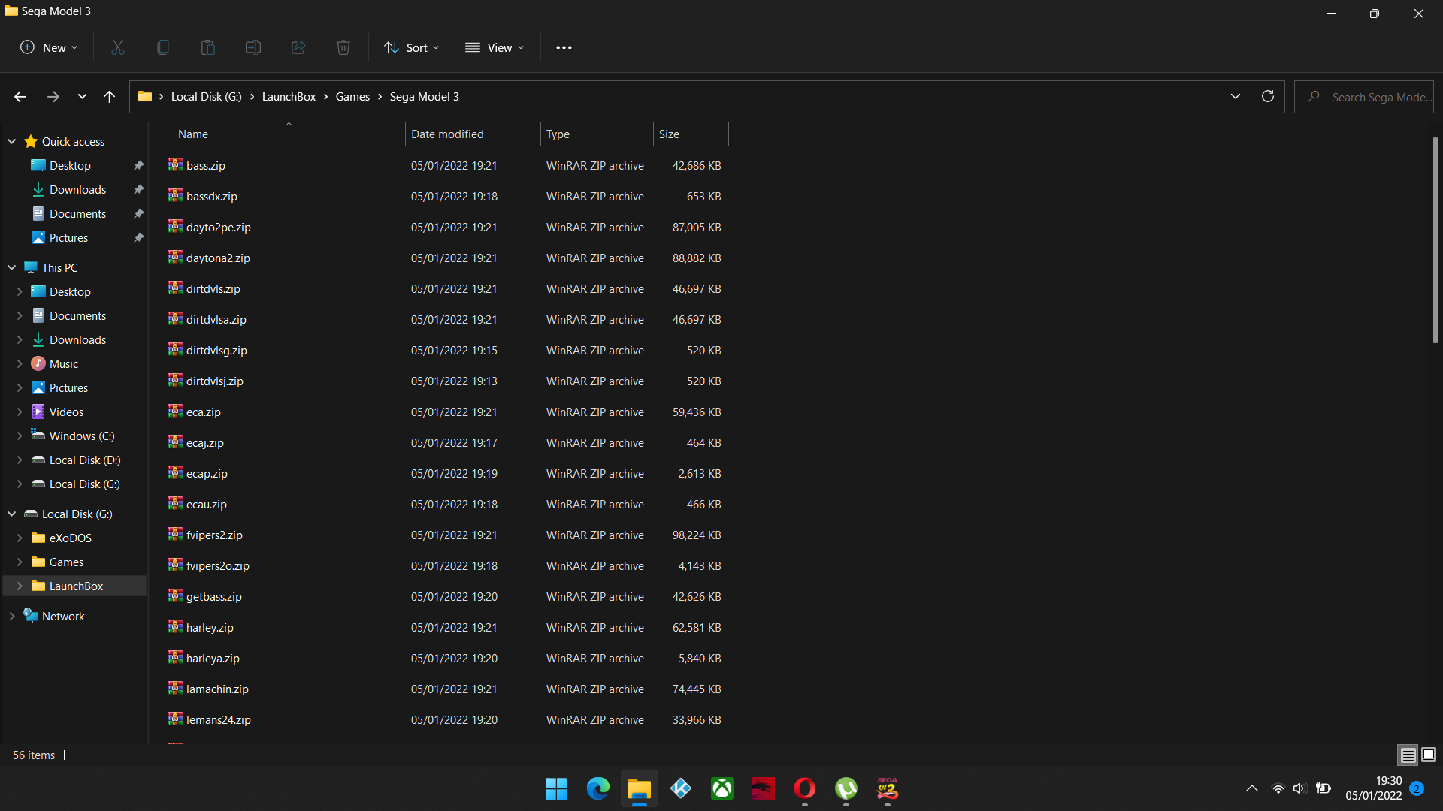Open the See more ellipsis menu
Image resolution: width=1443 pixels, height=811 pixels.
[564, 47]
